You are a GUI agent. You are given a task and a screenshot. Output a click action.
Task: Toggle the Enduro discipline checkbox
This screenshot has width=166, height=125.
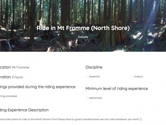pyautogui.click(x=132, y=77)
